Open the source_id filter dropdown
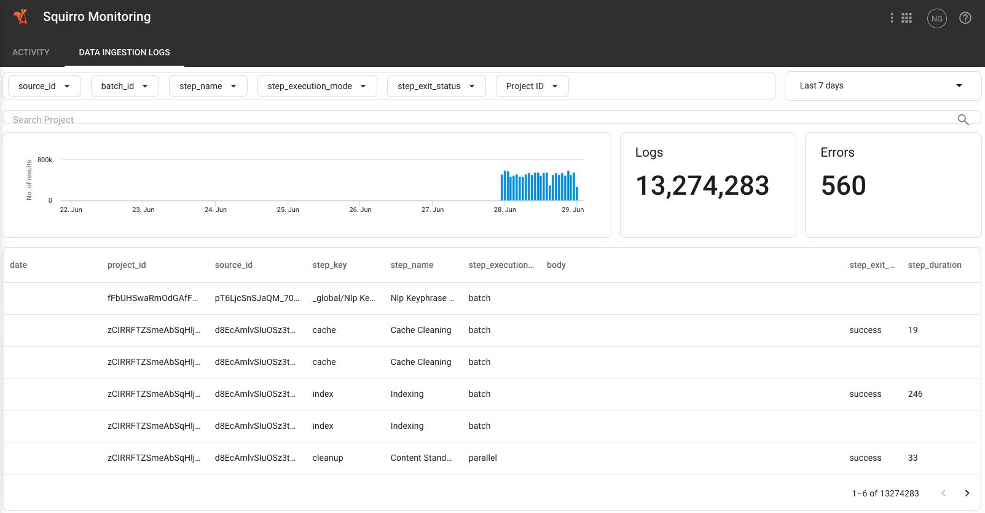The height and width of the screenshot is (513, 985). (44, 86)
